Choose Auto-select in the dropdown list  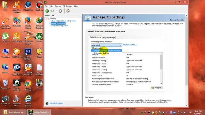tap(106, 48)
